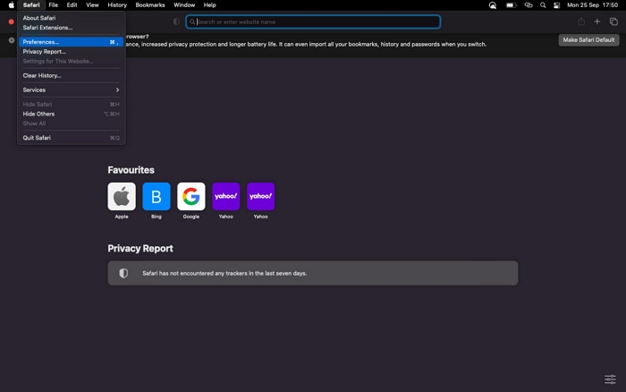
Task: Open the View menu
Action: (92, 5)
